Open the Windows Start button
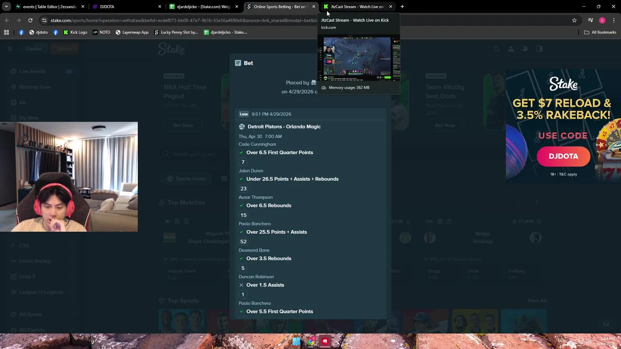 coord(296,341)
